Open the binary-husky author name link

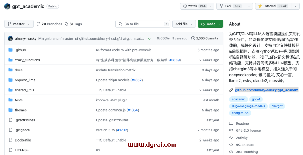pos(26,39)
